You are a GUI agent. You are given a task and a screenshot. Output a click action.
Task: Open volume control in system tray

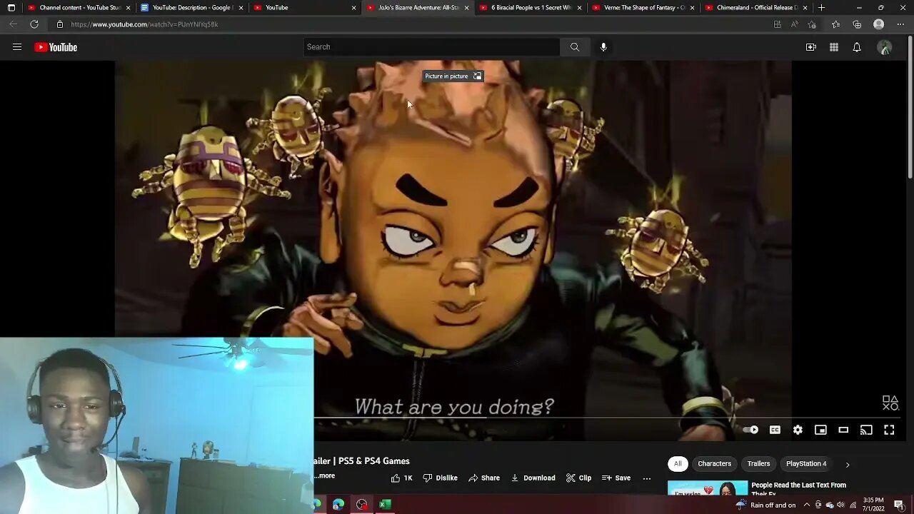(x=840, y=505)
